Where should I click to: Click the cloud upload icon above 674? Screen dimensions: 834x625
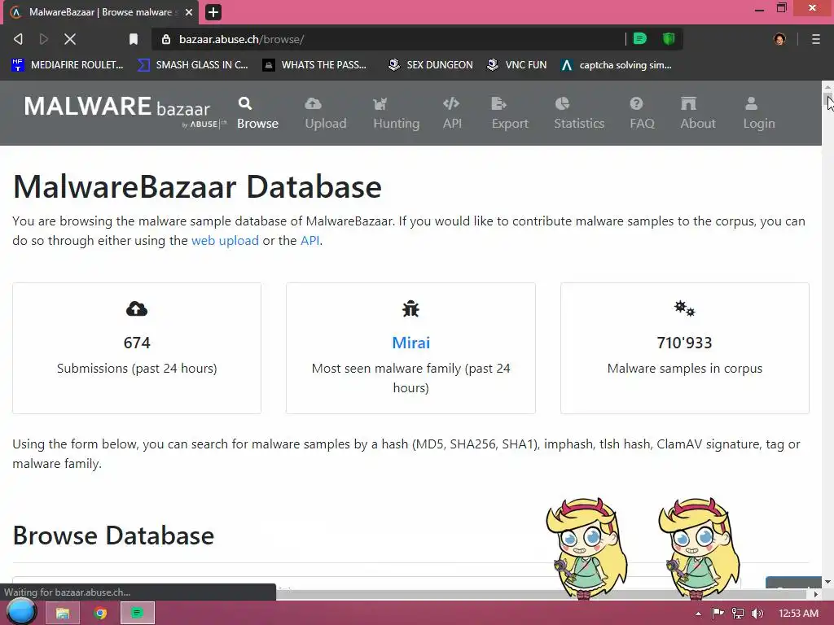[x=137, y=308]
